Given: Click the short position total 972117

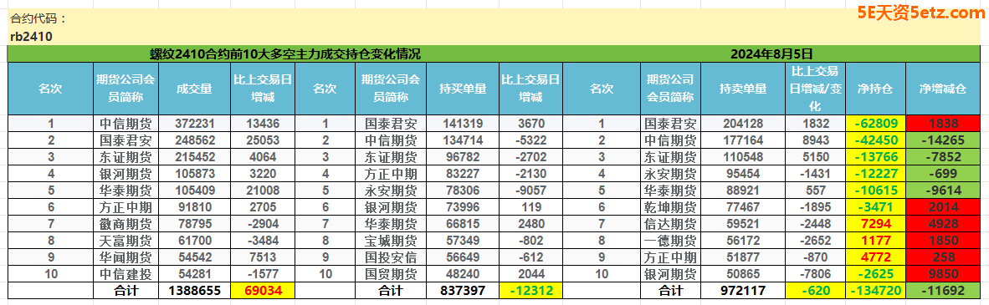Looking at the screenshot, I should pyautogui.click(x=742, y=291).
